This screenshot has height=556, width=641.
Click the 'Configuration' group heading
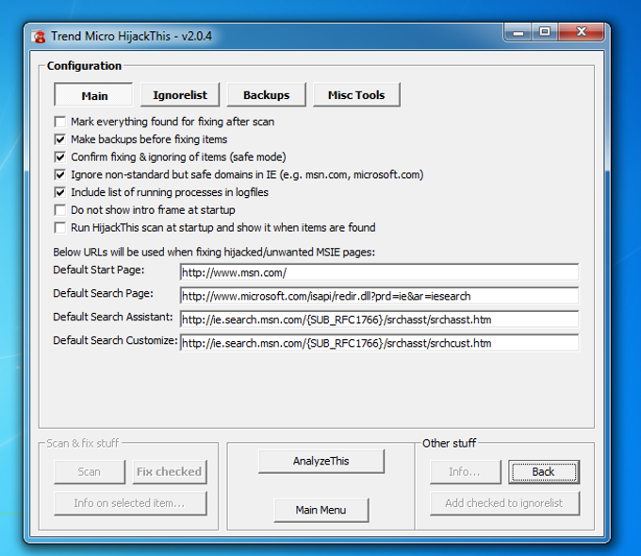point(84,66)
